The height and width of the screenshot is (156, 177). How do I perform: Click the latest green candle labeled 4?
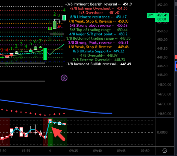pyautogui.click(x=64, y=18)
